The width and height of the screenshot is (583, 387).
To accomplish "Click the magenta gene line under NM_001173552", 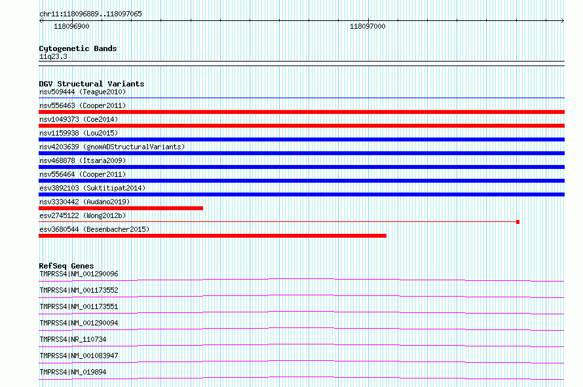I will (x=301, y=296).
